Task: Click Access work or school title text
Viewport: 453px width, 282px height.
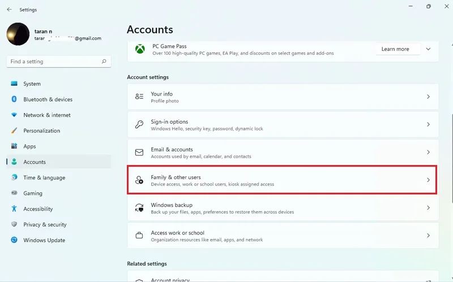Action: click(177, 233)
